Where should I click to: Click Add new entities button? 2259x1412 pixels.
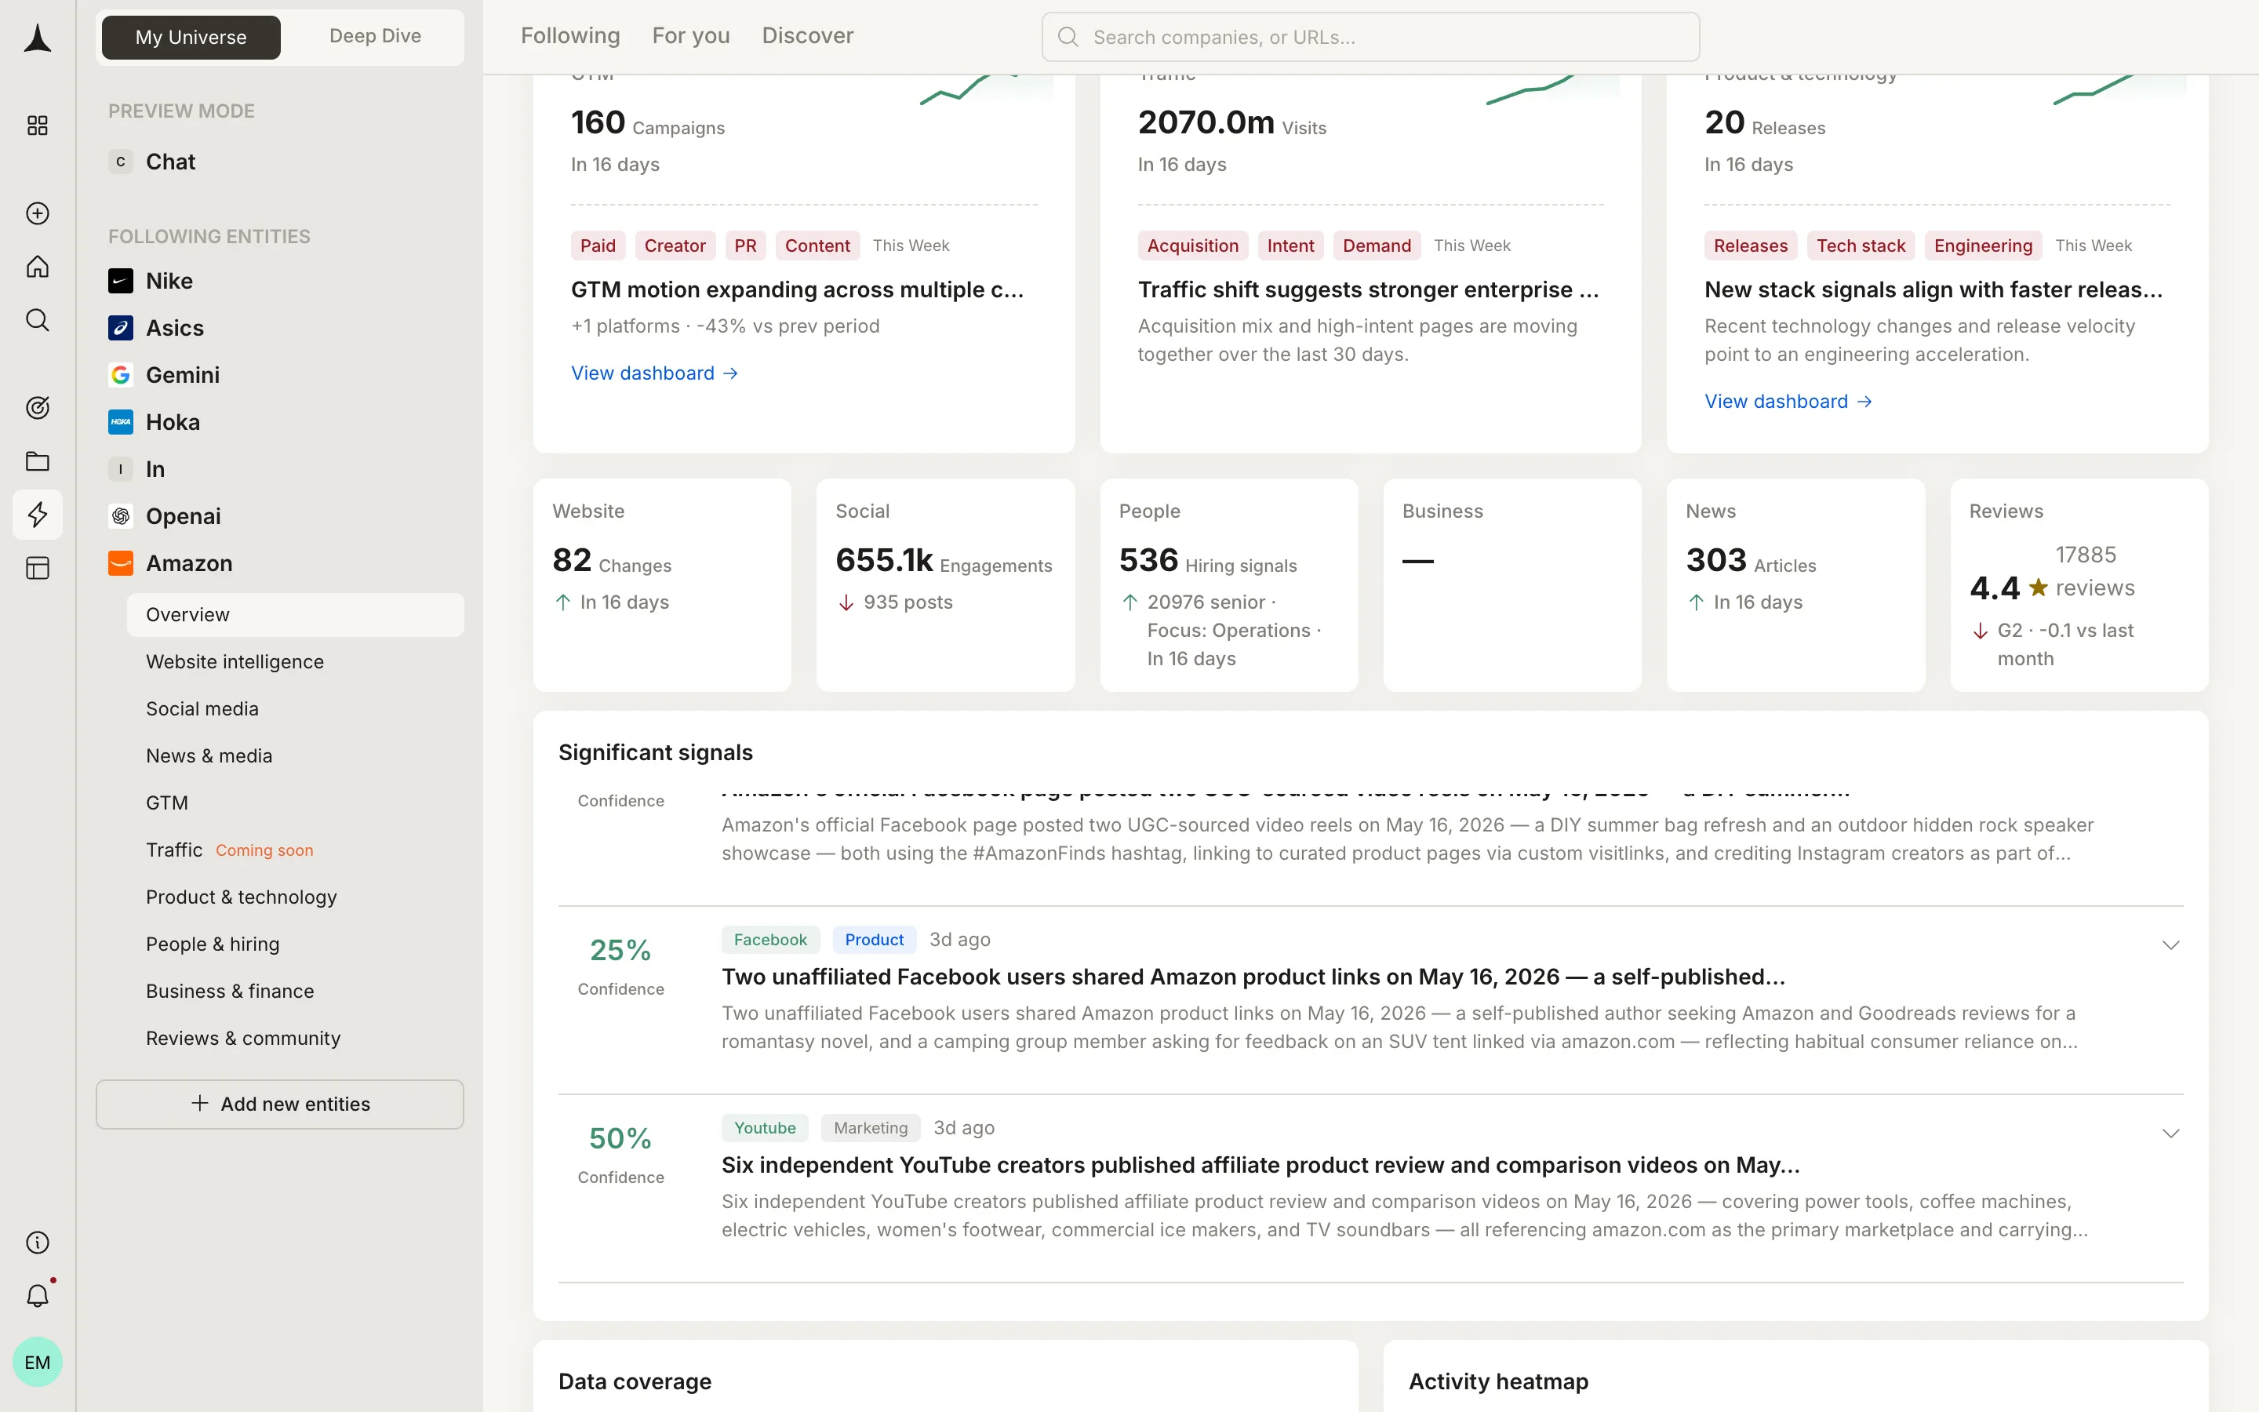click(x=279, y=1104)
